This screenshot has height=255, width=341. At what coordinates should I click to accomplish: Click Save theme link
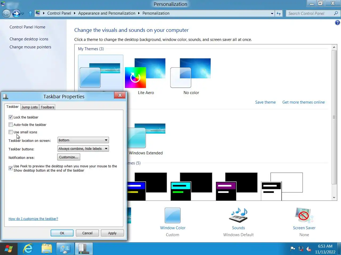click(x=265, y=102)
